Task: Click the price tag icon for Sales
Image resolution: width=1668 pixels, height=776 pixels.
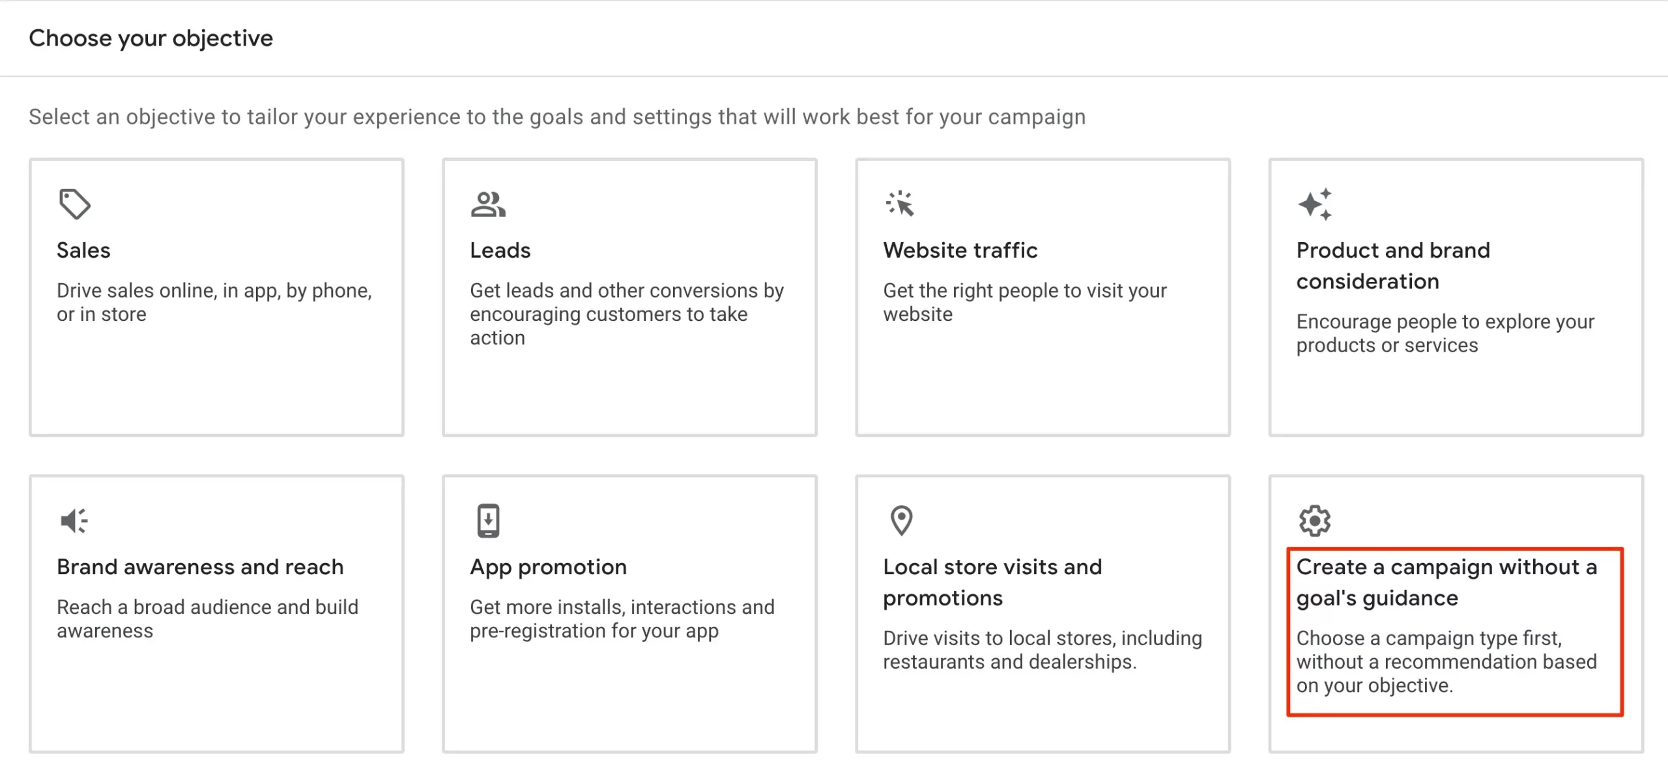Action: (74, 204)
